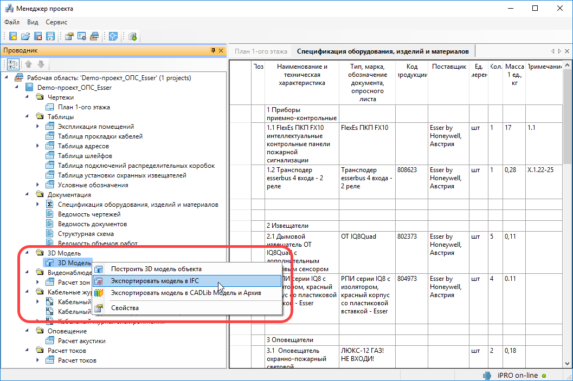Close the Проводник panel

point(221,50)
